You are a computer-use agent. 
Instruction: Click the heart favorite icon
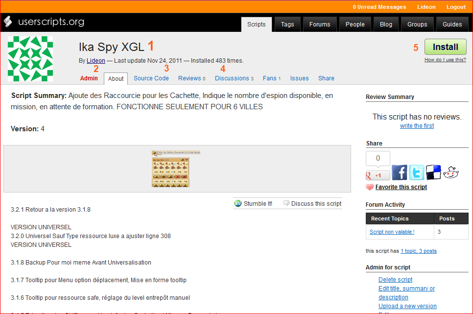[370, 187]
